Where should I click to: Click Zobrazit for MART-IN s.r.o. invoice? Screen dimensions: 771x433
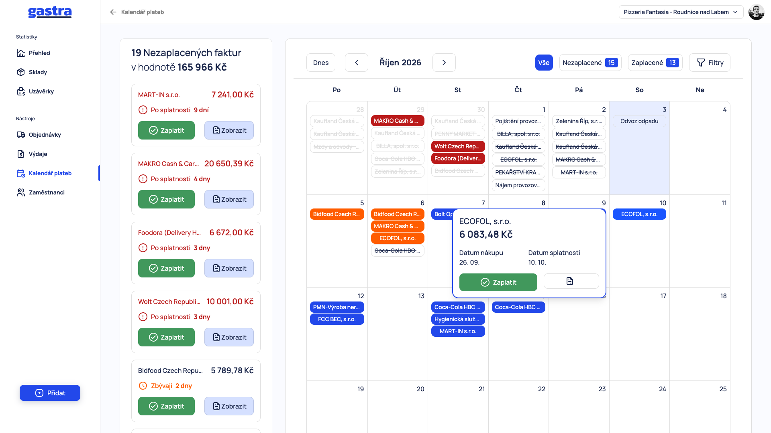pos(229,130)
